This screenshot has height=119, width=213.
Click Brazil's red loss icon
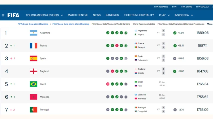pyautogui.click(x=108, y=84)
